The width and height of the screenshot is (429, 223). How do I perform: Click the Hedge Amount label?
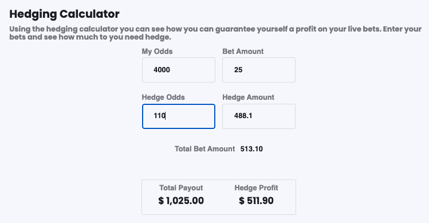coord(249,97)
